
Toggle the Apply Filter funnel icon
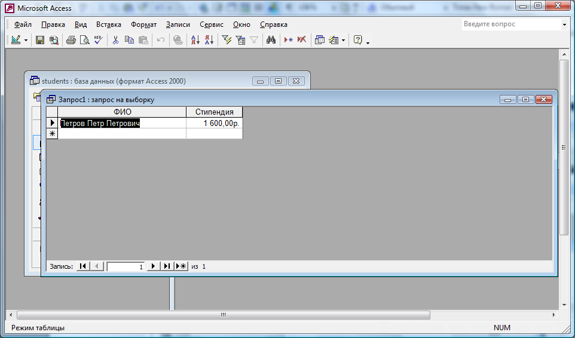click(x=254, y=39)
